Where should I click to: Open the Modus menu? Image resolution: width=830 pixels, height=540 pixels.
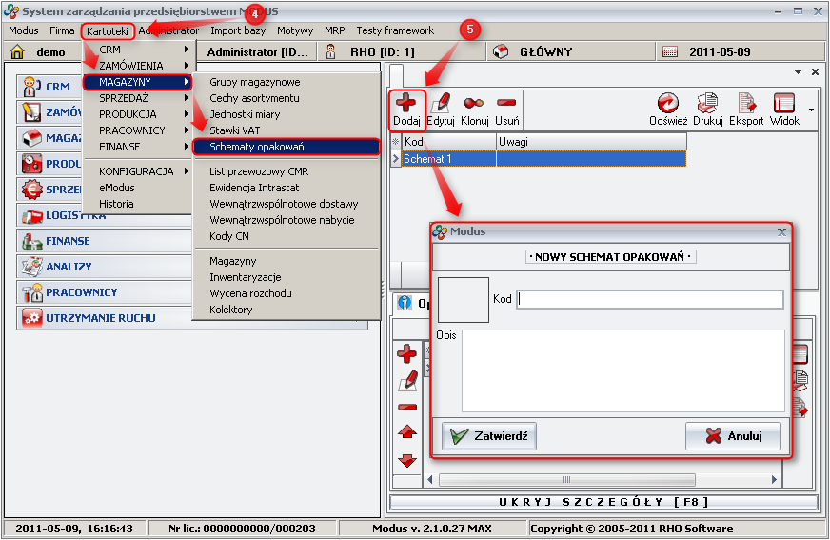click(x=23, y=30)
